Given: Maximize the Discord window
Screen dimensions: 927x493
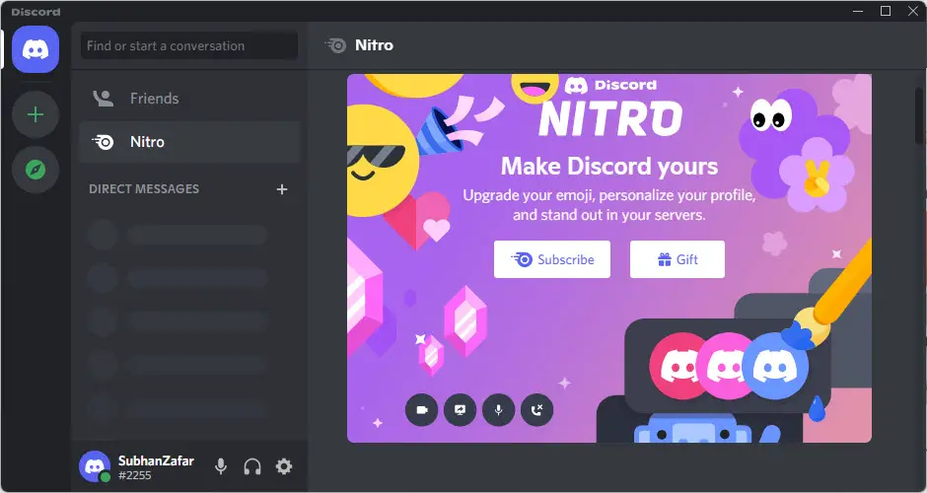Looking at the screenshot, I should (886, 11).
